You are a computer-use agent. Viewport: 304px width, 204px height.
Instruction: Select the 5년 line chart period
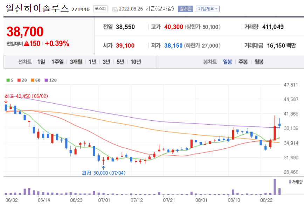tap(120, 62)
